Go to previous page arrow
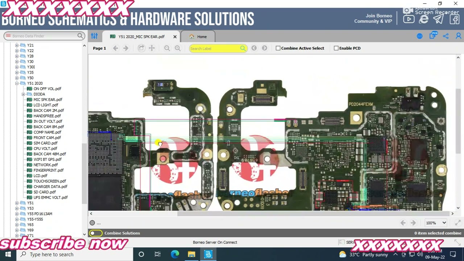The height and width of the screenshot is (261, 464). point(116,48)
